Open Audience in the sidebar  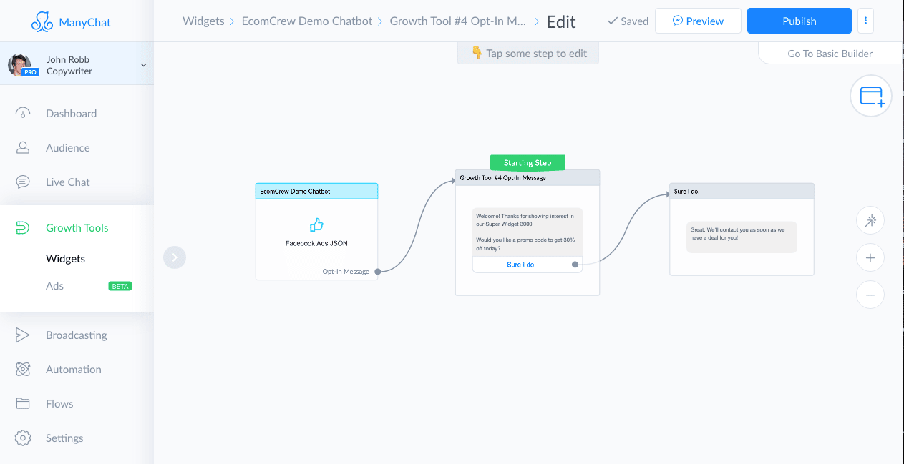click(x=68, y=148)
